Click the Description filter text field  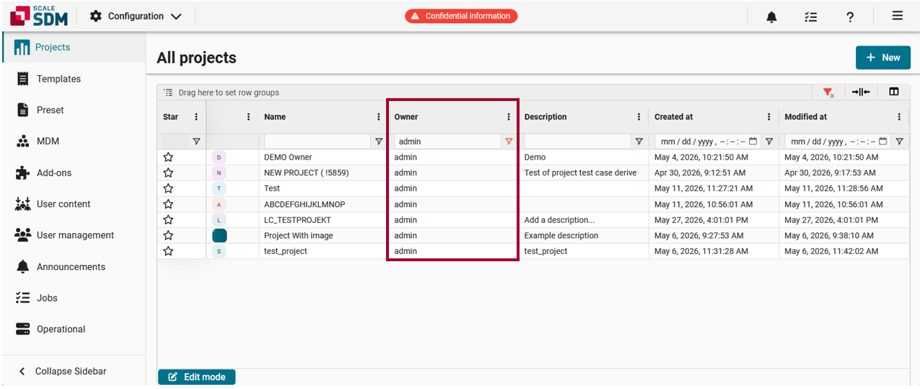click(x=578, y=141)
